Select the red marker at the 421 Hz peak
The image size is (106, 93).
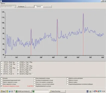pos(57,37)
